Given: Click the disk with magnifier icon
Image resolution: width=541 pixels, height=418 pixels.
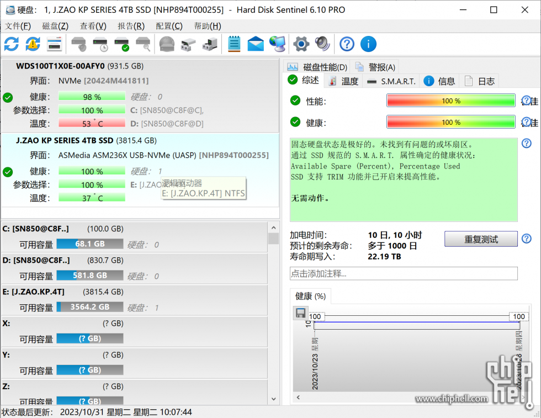Looking at the screenshot, I should coord(143,44).
